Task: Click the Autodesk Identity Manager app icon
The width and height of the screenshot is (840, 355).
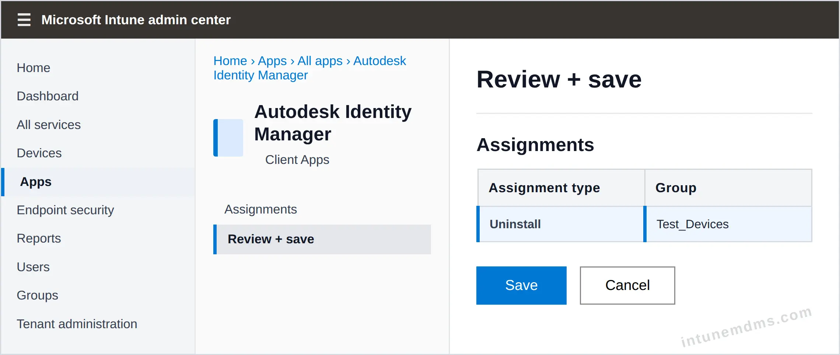Action: 228,138
